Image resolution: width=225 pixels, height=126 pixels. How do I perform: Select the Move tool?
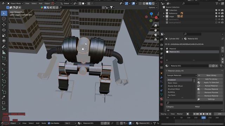(4, 24)
